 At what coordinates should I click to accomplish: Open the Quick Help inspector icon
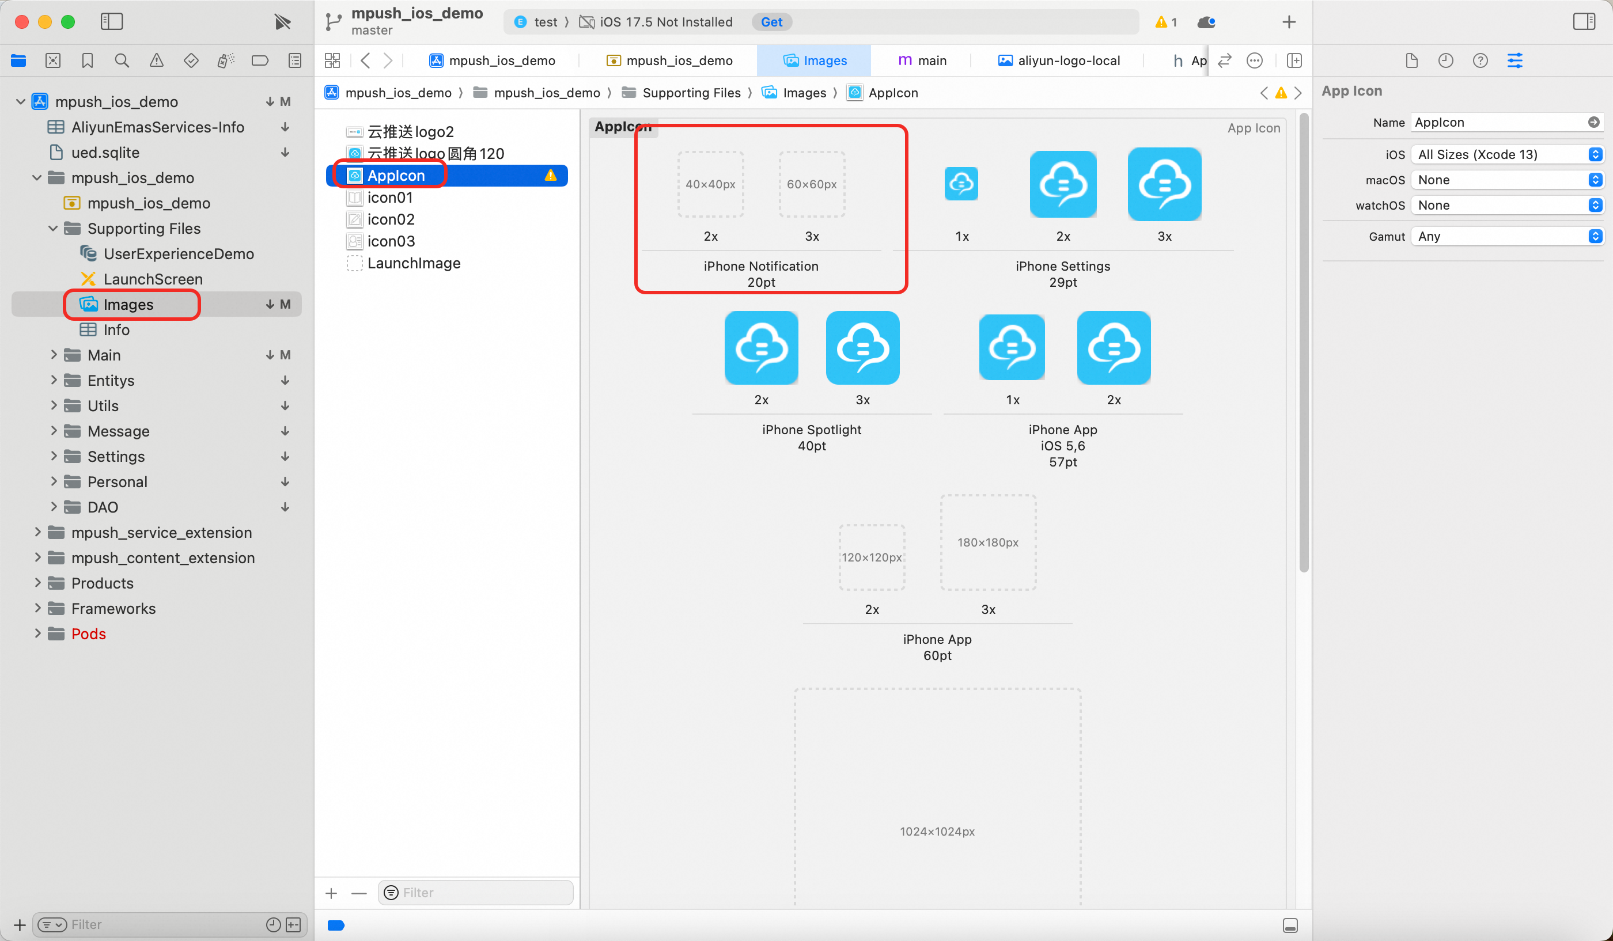click(1481, 61)
